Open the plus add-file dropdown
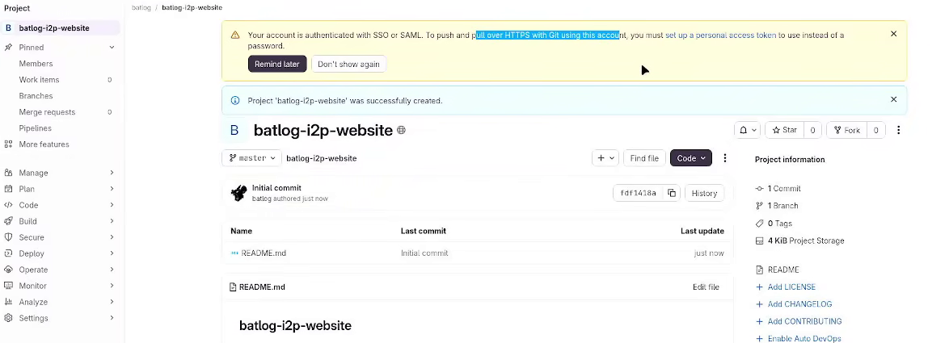Screen dimensions: 949x343 coord(605,158)
